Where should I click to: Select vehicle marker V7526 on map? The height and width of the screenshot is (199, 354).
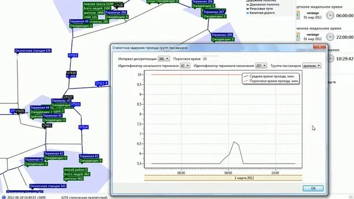point(118,5)
